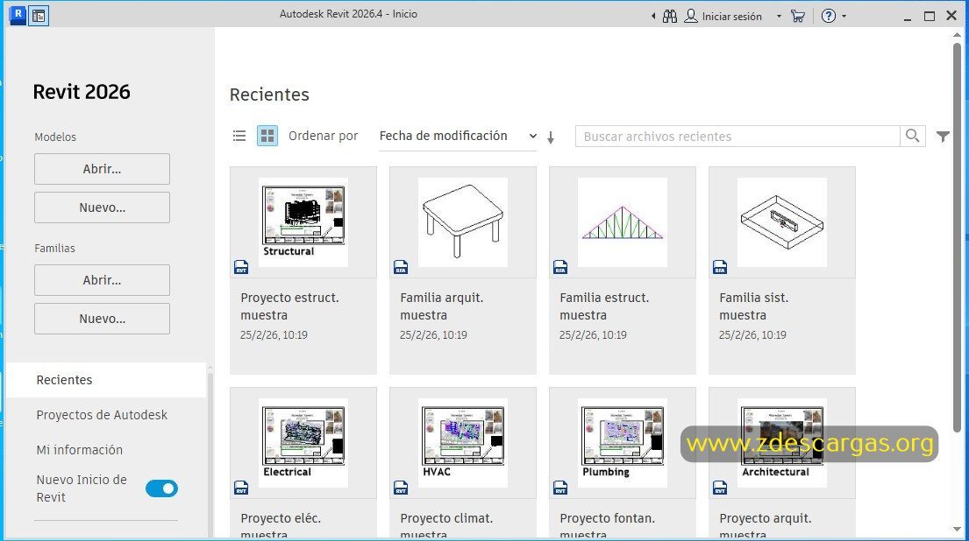This screenshot has height=541, width=969.
Task: Click the magnifier search button
Action: [913, 136]
